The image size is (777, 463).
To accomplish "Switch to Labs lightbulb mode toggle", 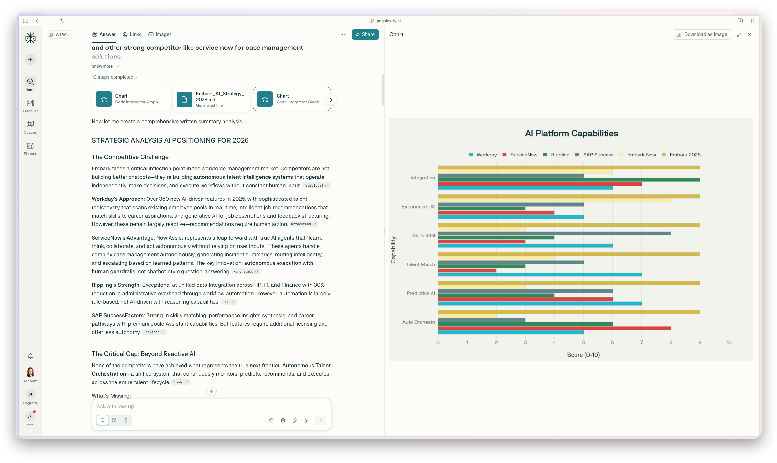I will 126,420.
